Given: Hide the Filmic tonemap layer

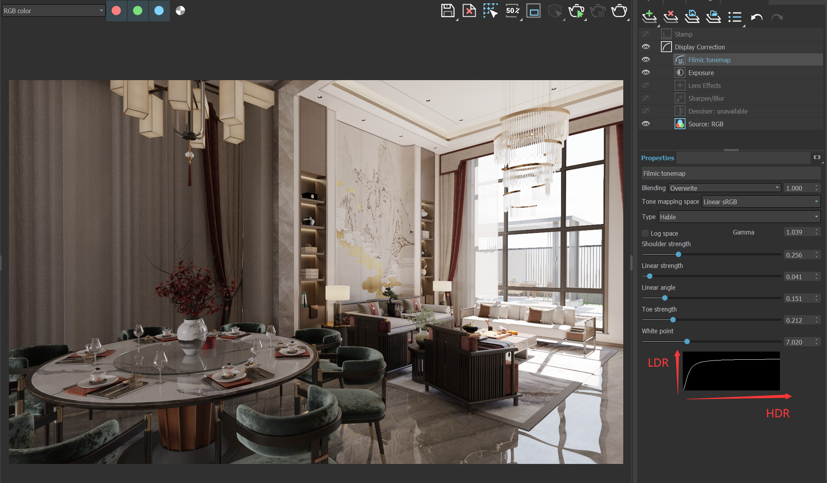Looking at the screenshot, I should click(646, 60).
